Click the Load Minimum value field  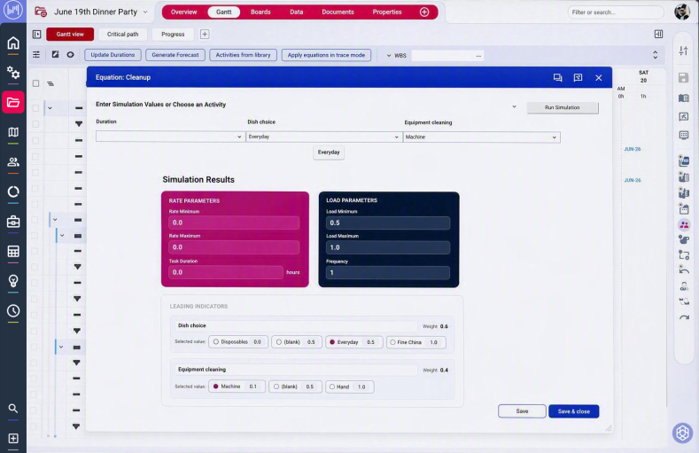click(388, 223)
